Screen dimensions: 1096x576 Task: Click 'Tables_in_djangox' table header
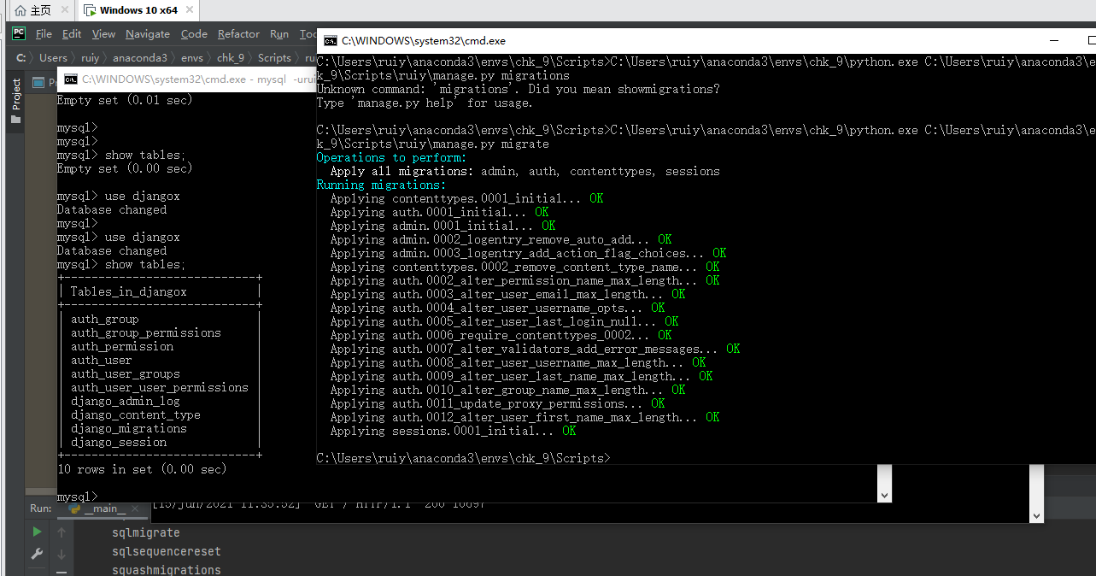point(128,291)
